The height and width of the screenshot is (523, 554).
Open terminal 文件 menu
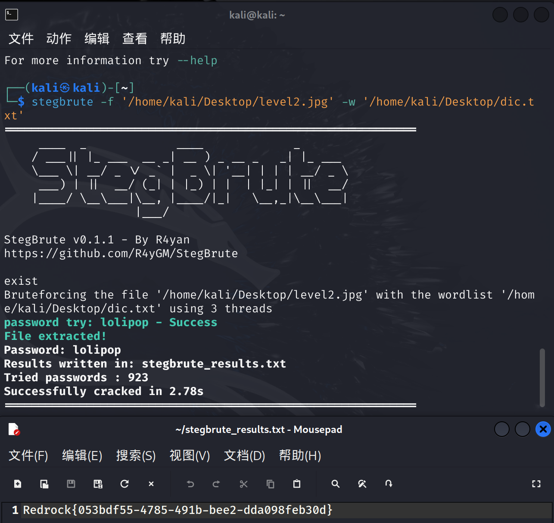tap(21, 38)
